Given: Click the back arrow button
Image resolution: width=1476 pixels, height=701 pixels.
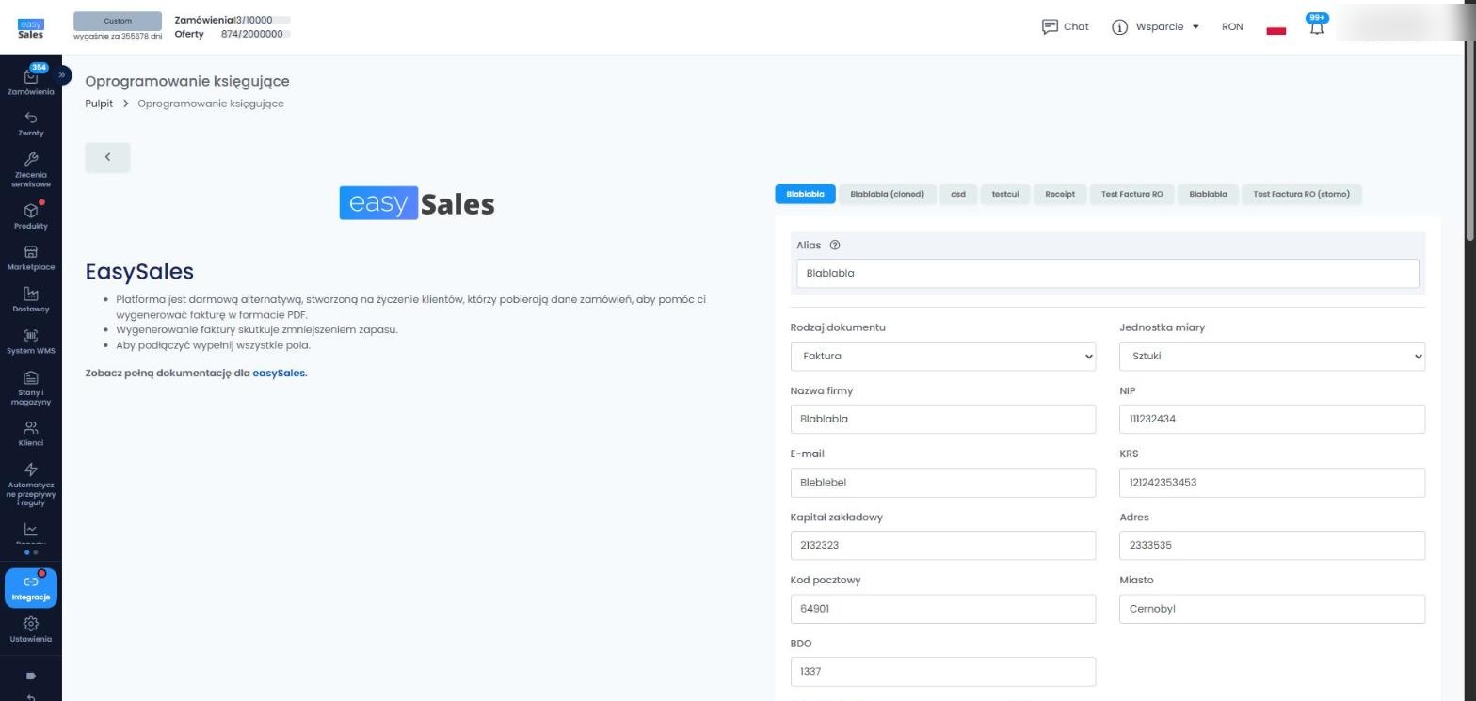Looking at the screenshot, I should [107, 157].
